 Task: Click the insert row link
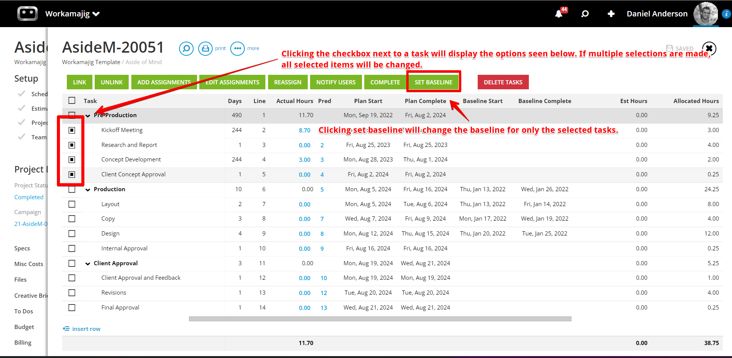86,329
